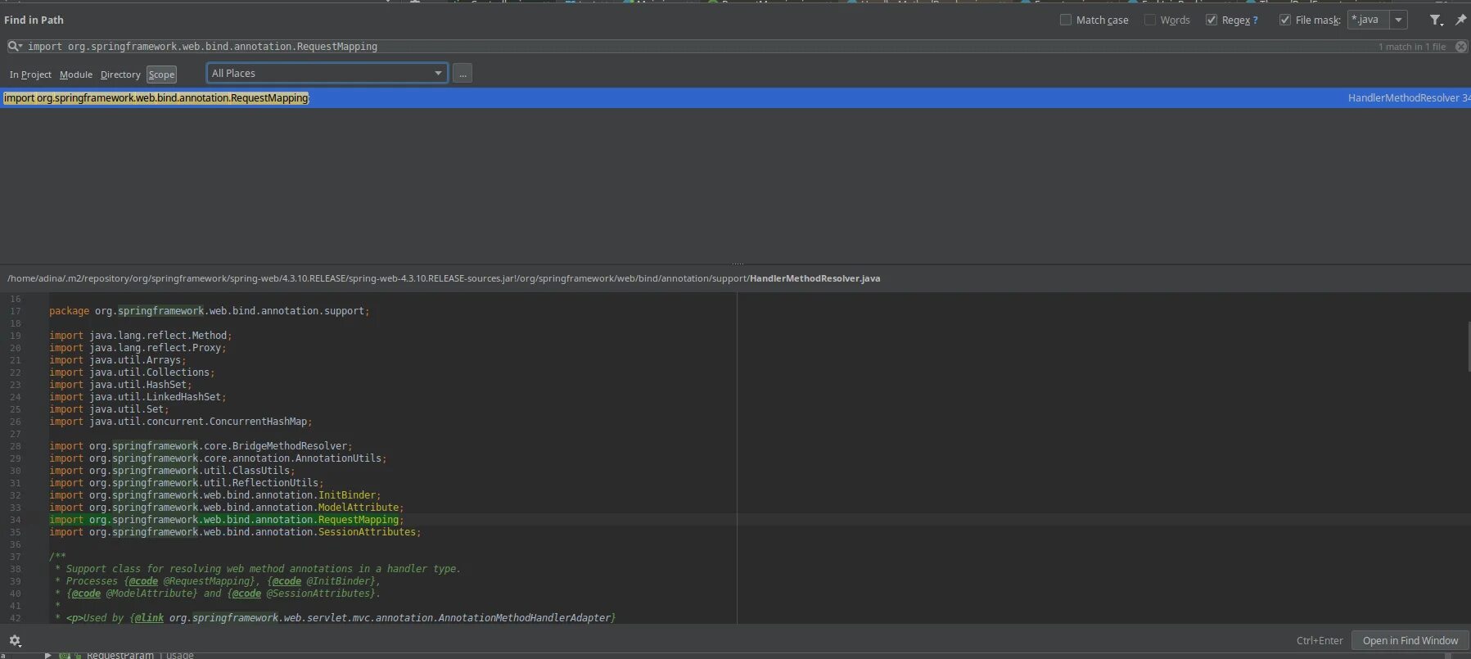The image size is (1471, 659).
Task: Click the Open in Find Window button
Action: 1410,640
